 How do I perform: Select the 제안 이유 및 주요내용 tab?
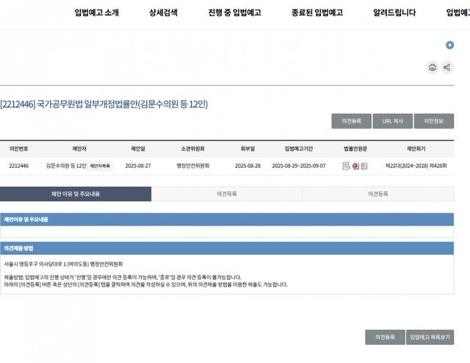76,194
